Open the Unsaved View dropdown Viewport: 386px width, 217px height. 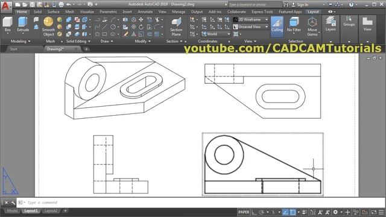tap(251, 27)
